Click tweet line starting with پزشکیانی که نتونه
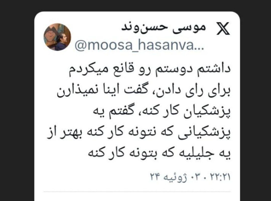 point(139,133)
